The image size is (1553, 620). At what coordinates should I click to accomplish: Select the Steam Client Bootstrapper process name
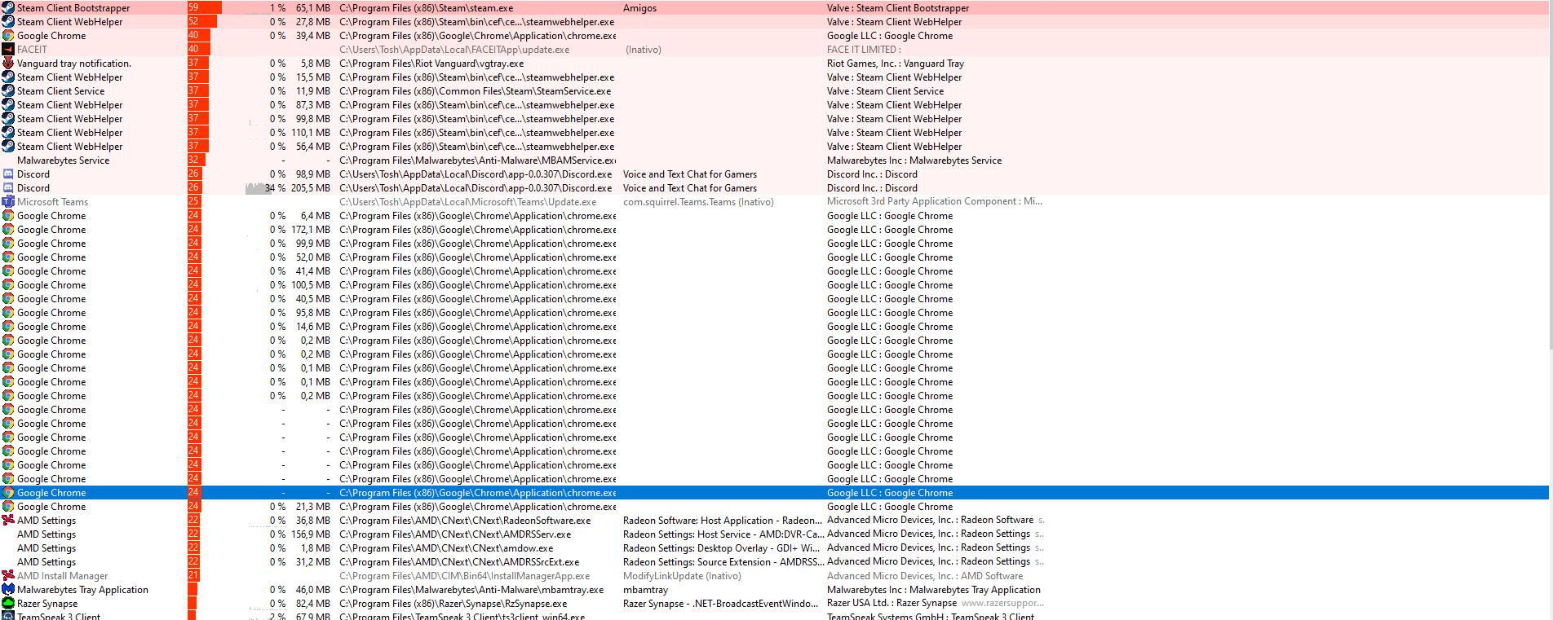73,8
